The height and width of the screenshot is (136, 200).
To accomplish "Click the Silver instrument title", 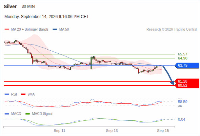I will [10, 6].
